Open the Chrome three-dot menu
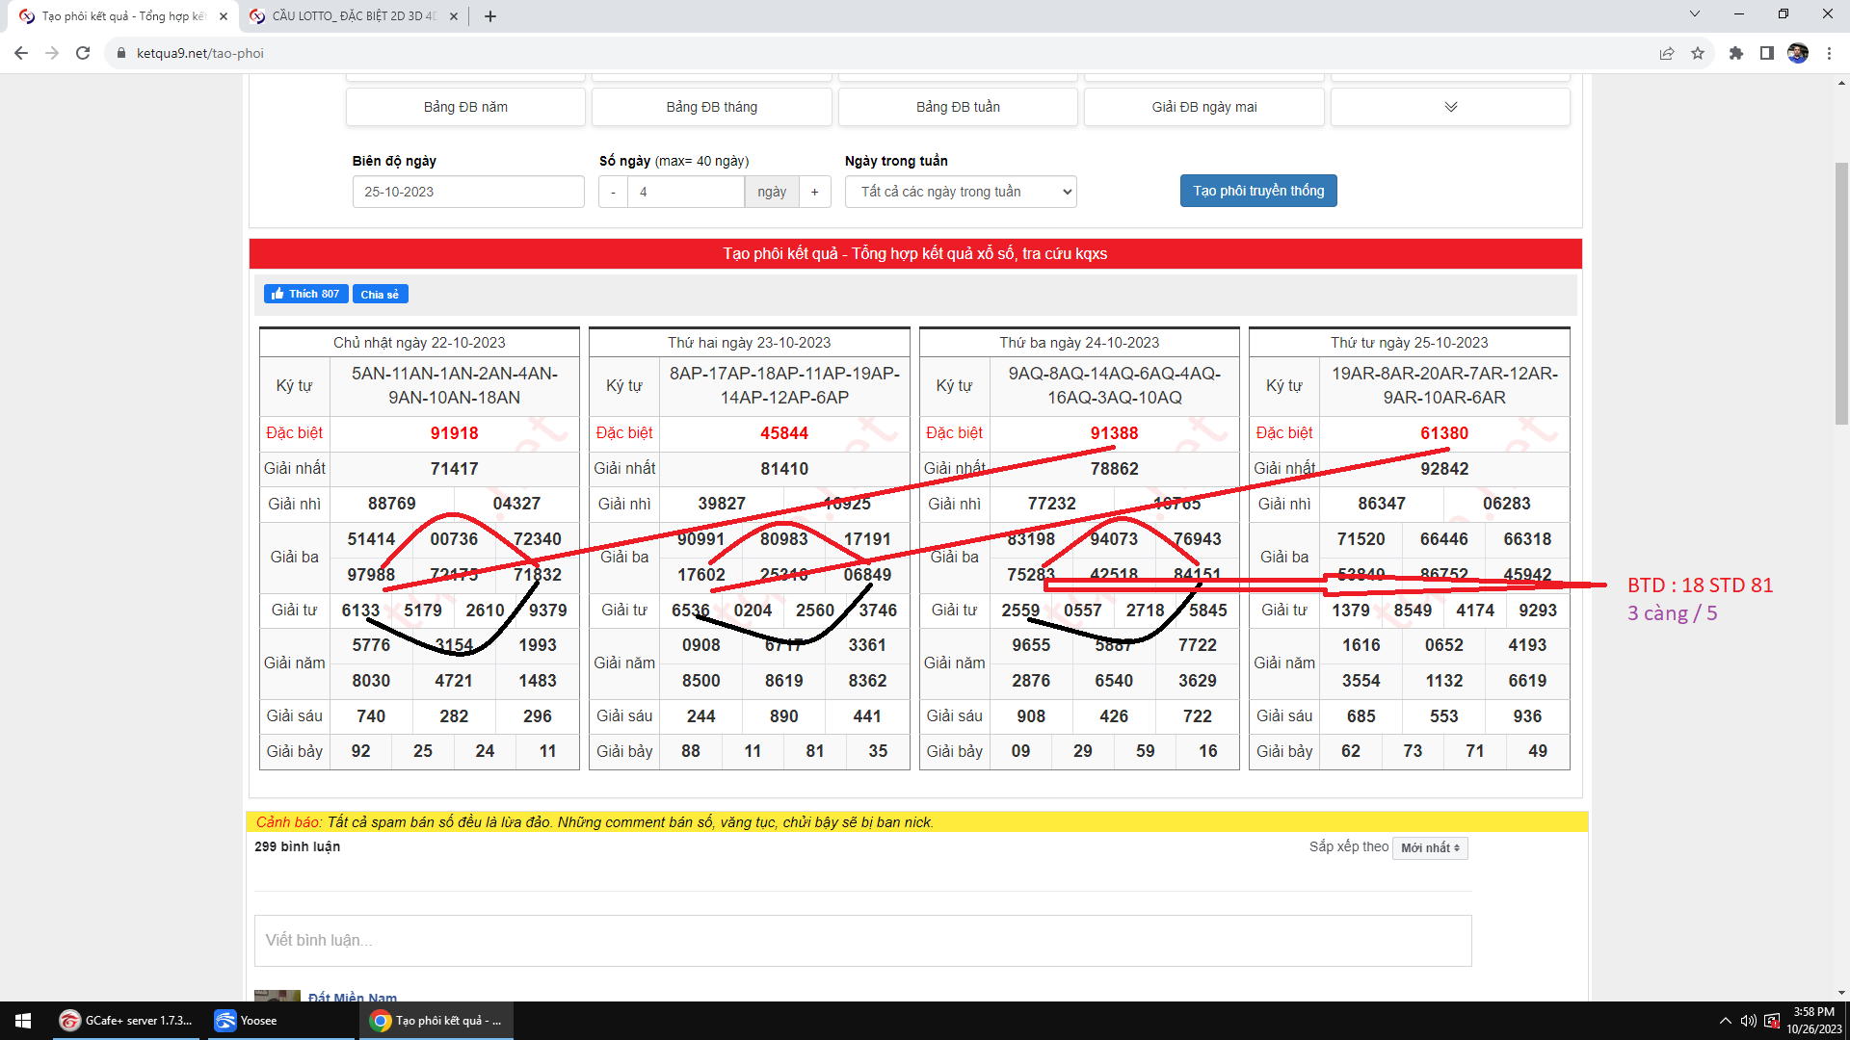 click(1829, 53)
